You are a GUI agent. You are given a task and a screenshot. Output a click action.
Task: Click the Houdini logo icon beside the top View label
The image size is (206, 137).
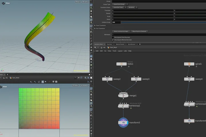coord(3,3)
